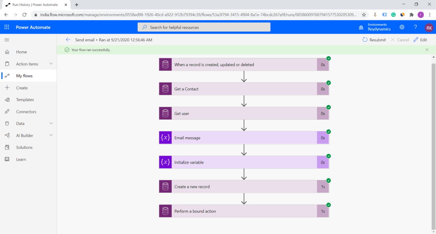The height and width of the screenshot is (234, 436).
Task: Collapse the left navigation hamburger menu
Action: pyautogui.click(x=6, y=40)
